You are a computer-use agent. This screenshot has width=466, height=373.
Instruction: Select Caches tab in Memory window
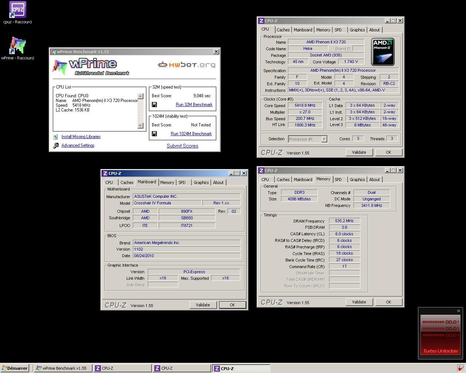point(283,180)
